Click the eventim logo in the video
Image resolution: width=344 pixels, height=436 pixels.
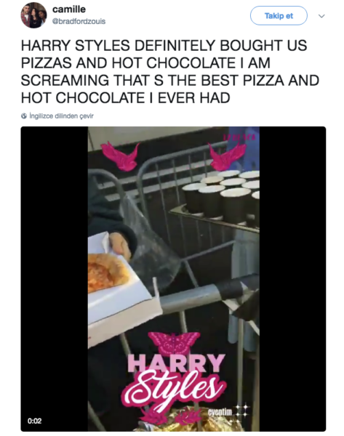(x=220, y=411)
